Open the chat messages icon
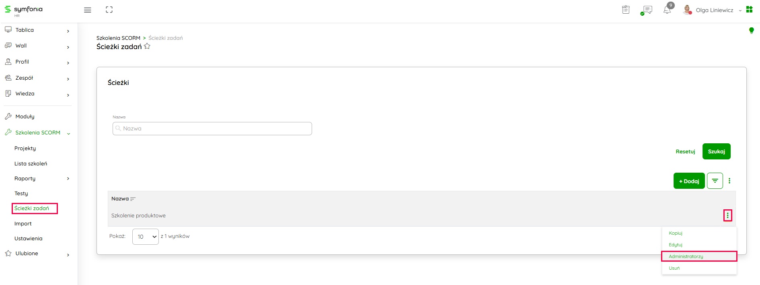This screenshot has width=760, height=285. pyautogui.click(x=647, y=10)
